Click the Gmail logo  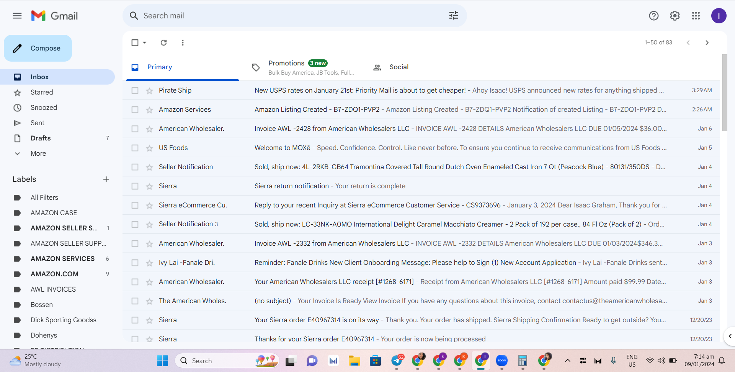click(54, 16)
